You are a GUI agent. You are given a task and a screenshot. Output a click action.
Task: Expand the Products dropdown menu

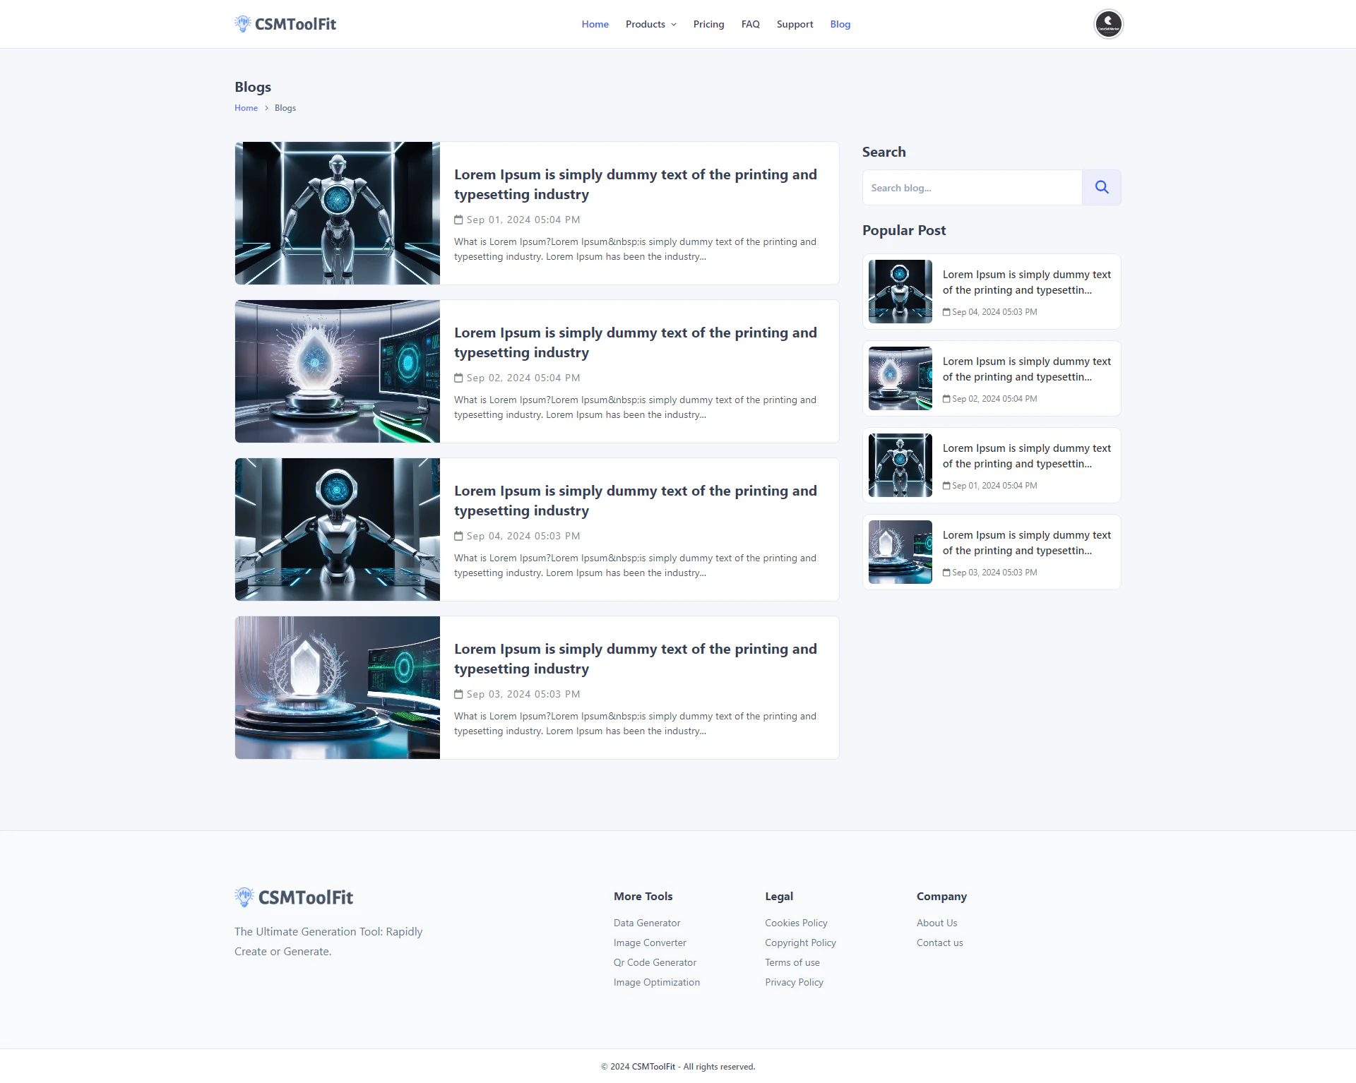coord(650,24)
